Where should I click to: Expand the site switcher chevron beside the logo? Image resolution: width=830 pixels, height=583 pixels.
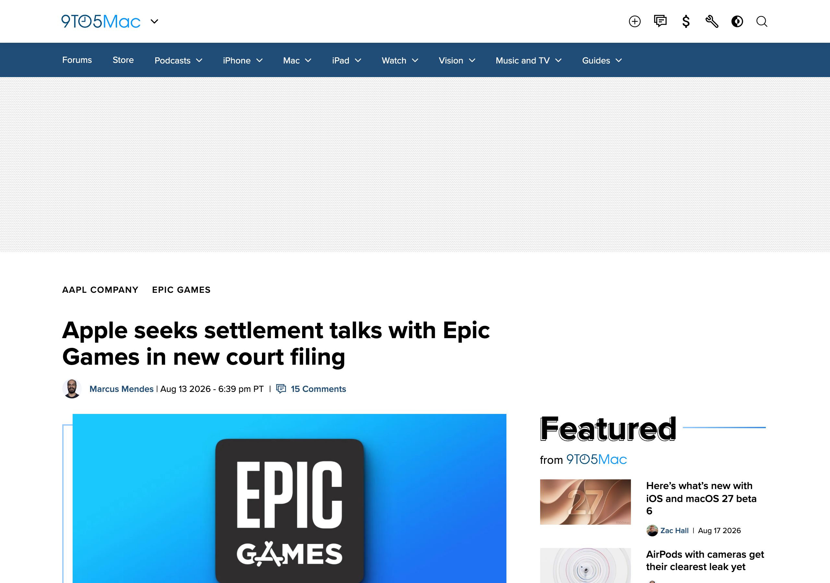pos(154,22)
